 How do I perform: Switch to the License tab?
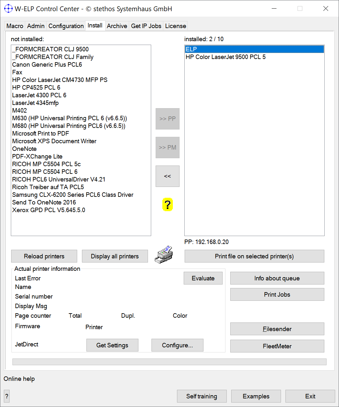coord(175,26)
